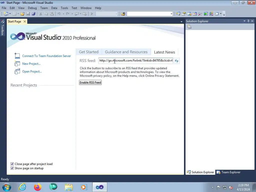Open Windows Explorer folder taskbar icon
The image size is (256, 192).
(x=69, y=187)
